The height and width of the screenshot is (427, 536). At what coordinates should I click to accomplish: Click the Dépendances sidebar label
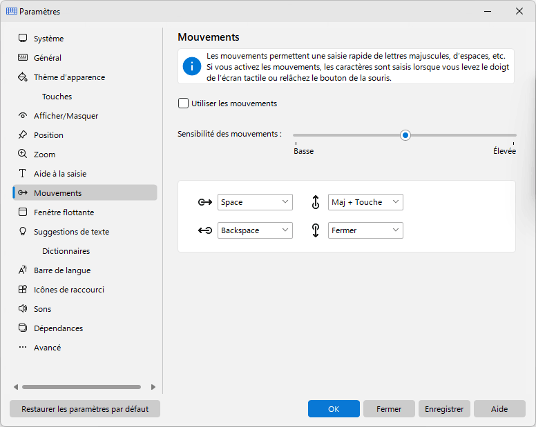pos(59,328)
